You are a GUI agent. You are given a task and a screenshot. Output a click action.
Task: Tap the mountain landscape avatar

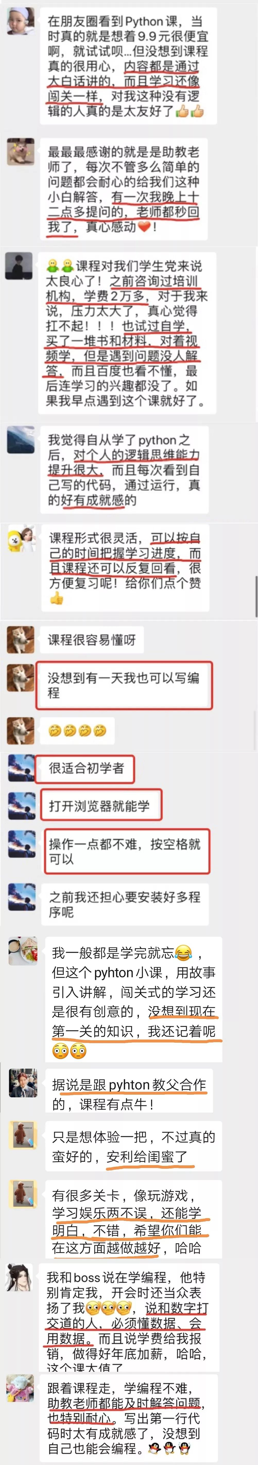point(21,439)
